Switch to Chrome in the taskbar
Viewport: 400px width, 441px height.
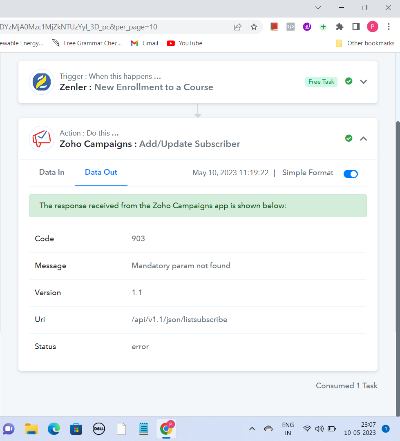click(x=166, y=429)
